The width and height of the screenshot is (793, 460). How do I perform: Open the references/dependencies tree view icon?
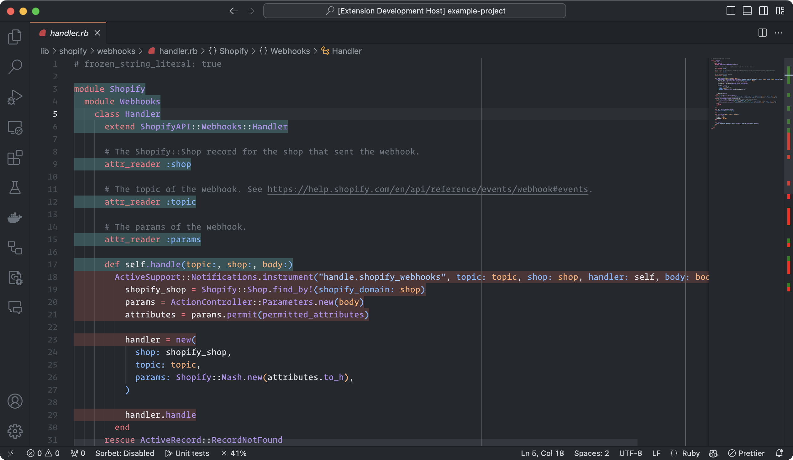click(15, 248)
